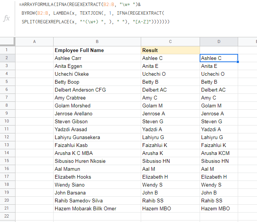Click Uchechi O in column C
This screenshot has height=222, width=257.
pos(171,74)
